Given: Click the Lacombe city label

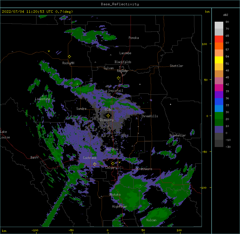Looking at the screenshot, I should click(125, 53).
